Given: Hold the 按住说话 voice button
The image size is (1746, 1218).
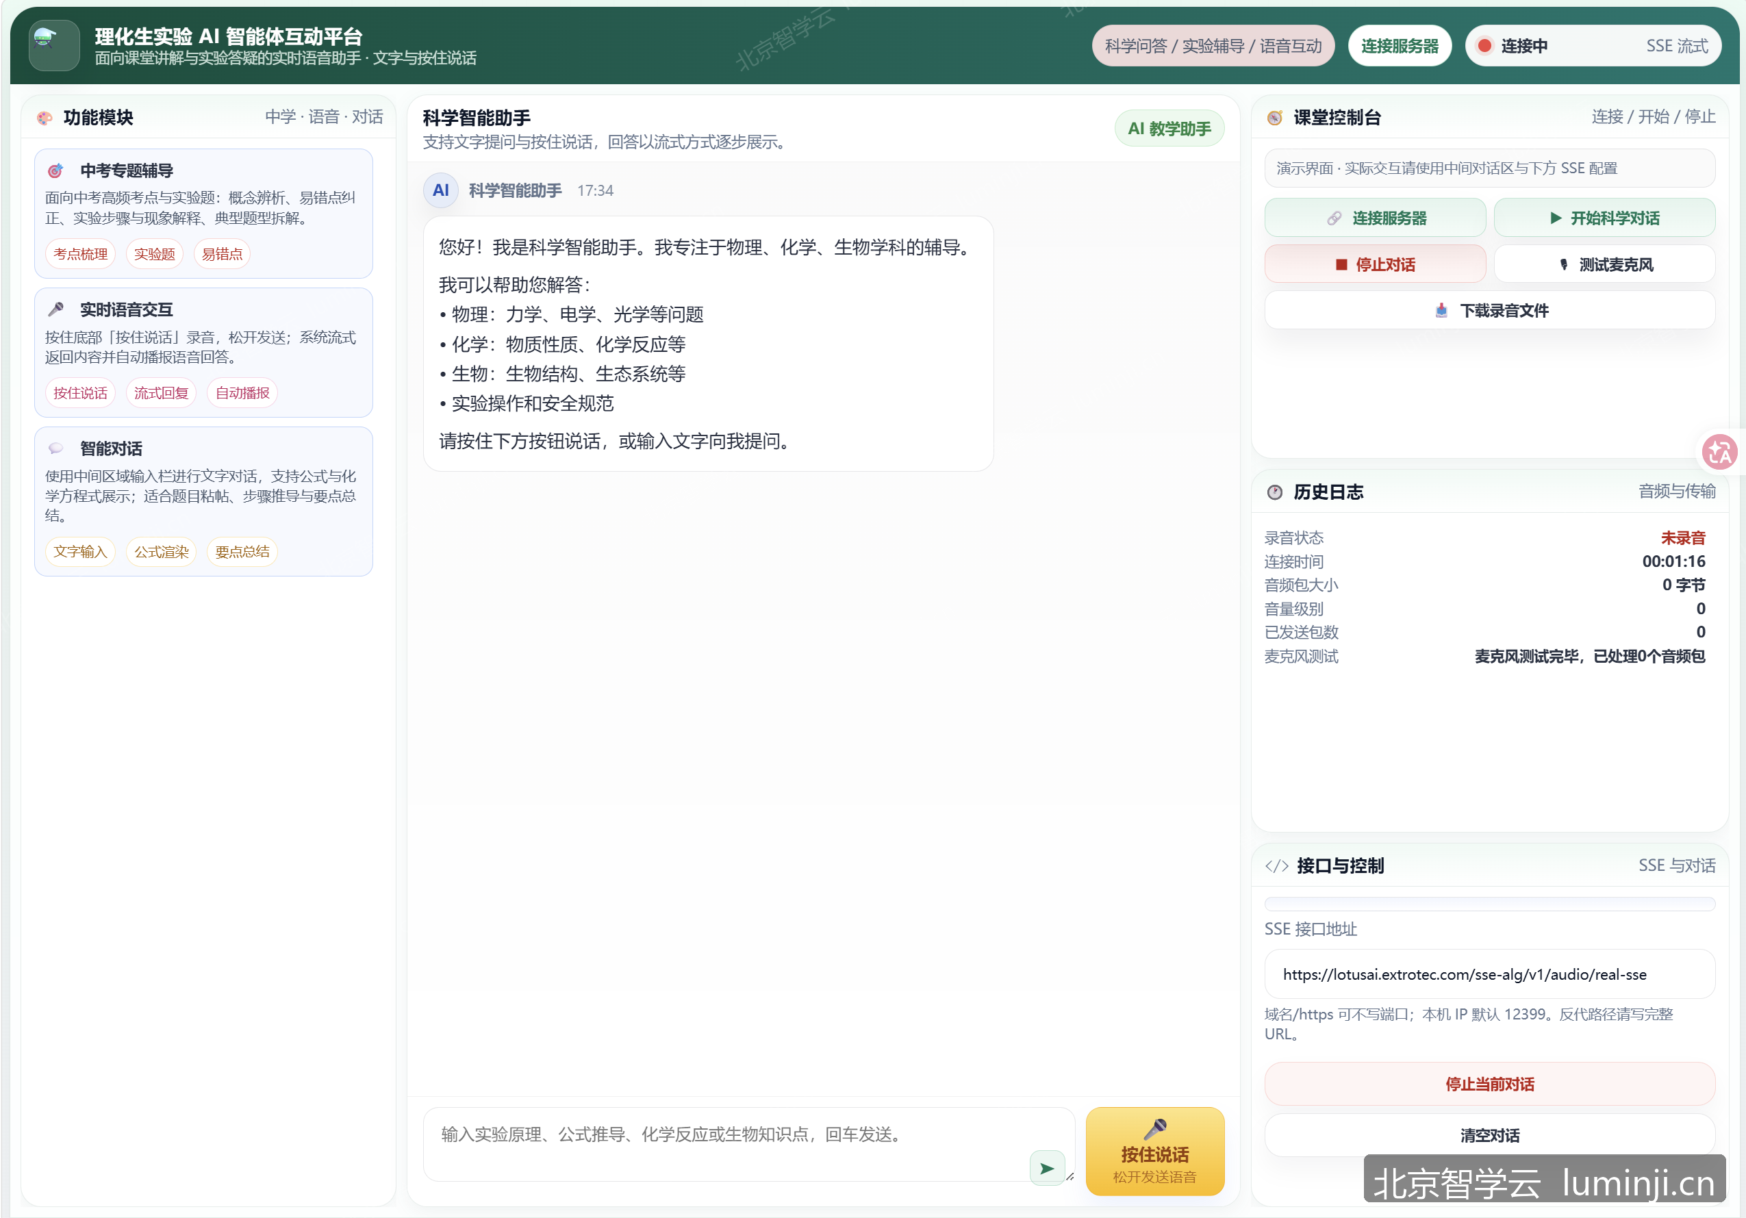Looking at the screenshot, I should point(1155,1152).
